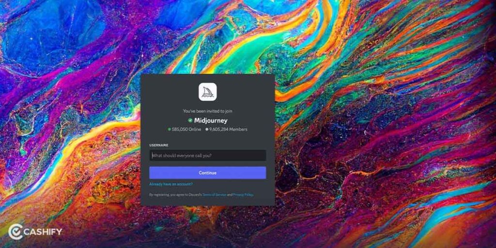Focus the Username input field
Screen dimensions: 496x248
[207, 155]
